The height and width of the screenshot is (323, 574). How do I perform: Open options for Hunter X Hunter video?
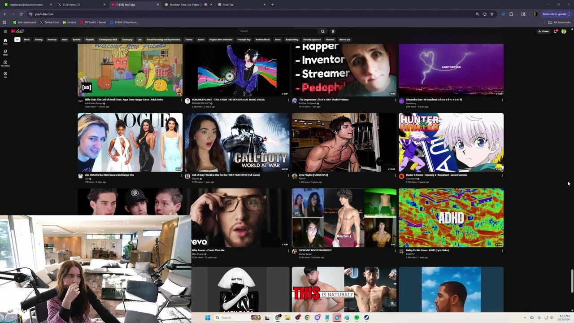[x=502, y=175]
